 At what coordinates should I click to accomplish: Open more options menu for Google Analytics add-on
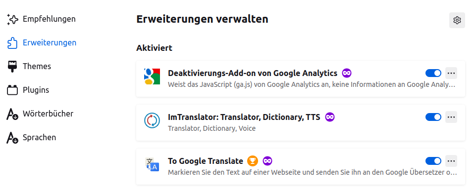pyautogui.click(x=451, y=73)
